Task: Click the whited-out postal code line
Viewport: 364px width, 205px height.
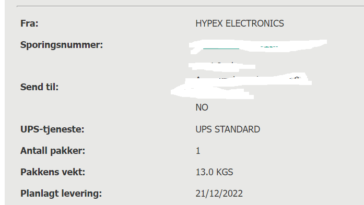Action: (212, 92)
